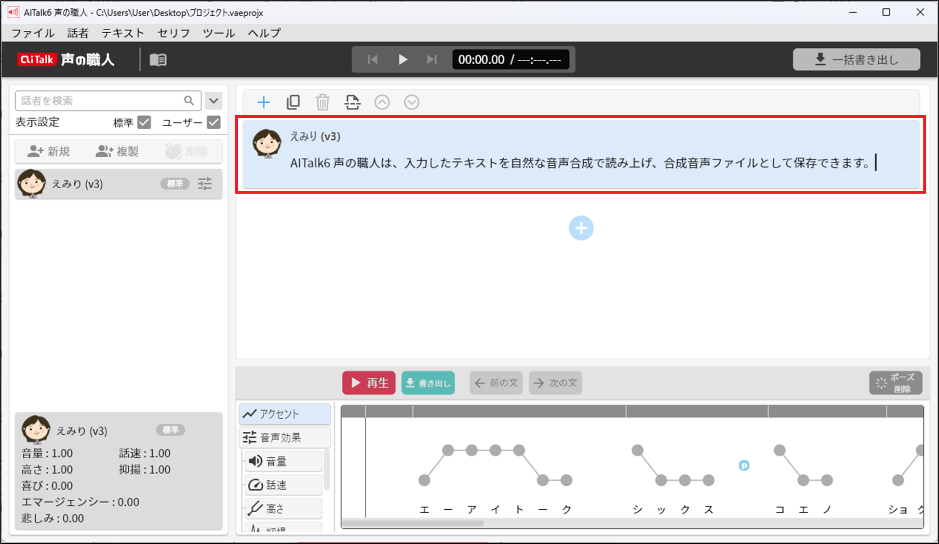This screenshot has height=544, width=939.
Task: Select 音量 volume option
Action: 284,461
